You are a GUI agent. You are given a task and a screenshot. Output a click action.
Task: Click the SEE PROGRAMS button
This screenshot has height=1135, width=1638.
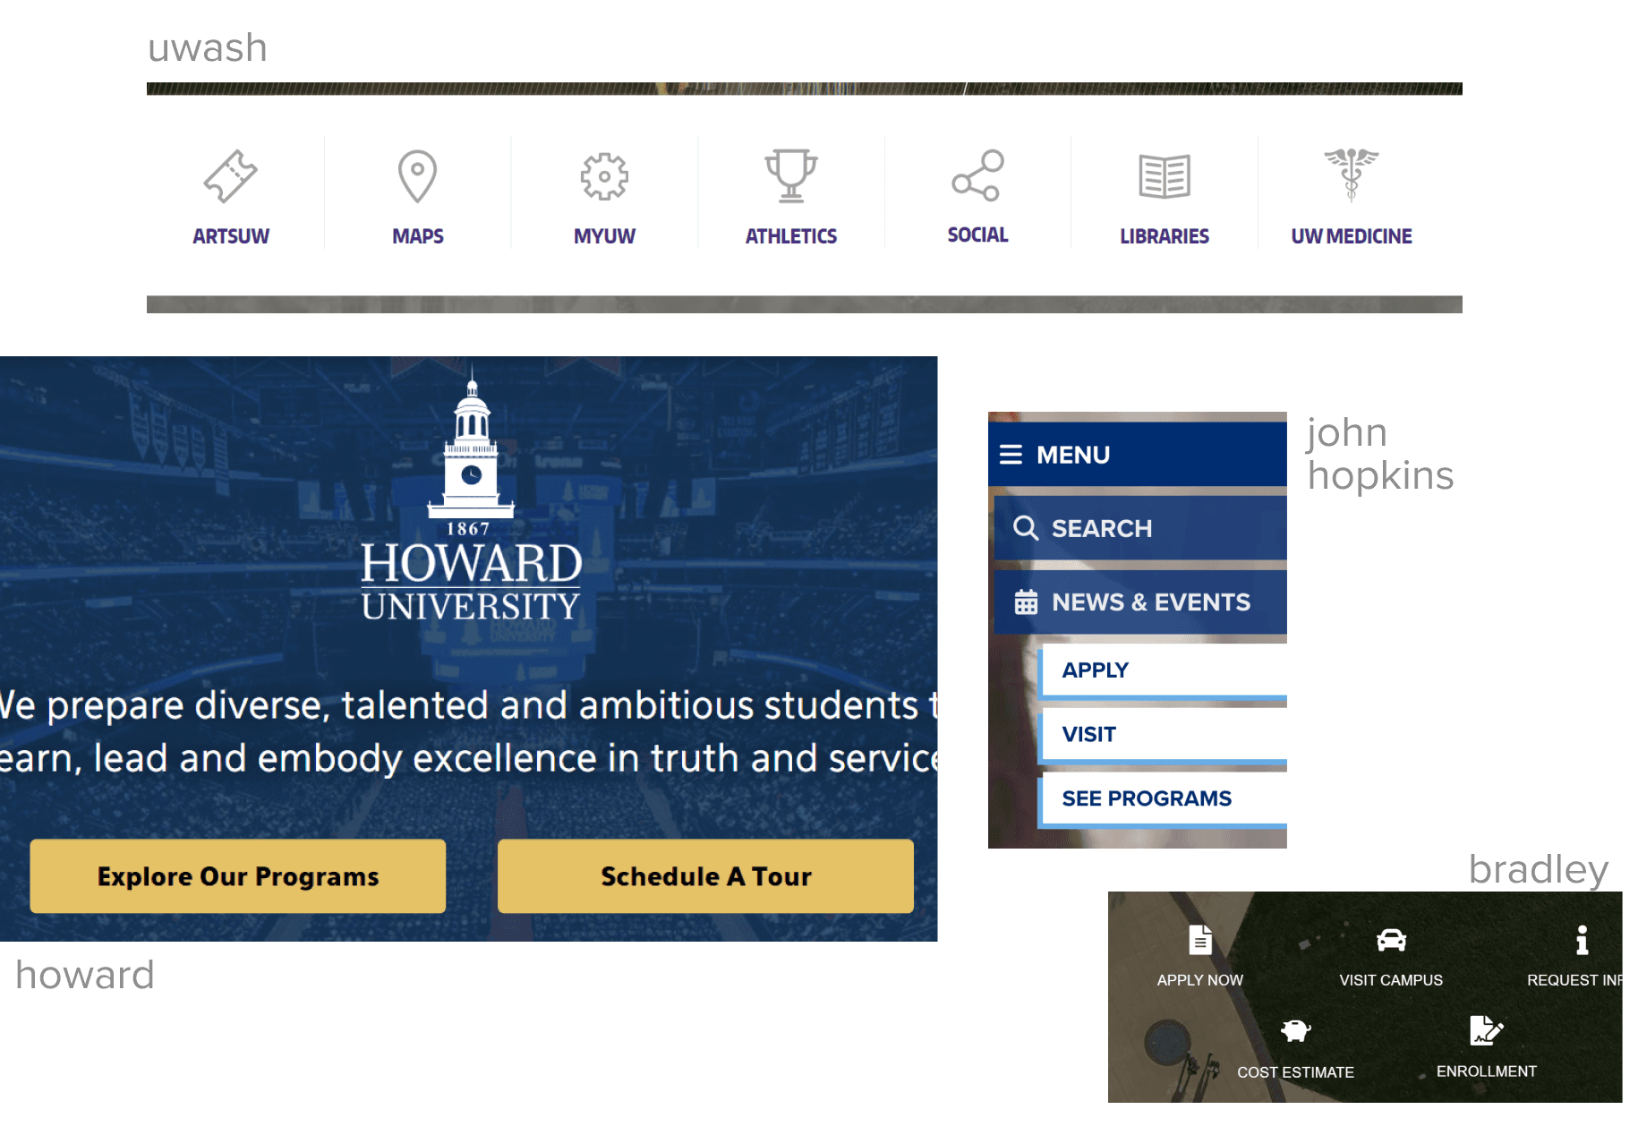(x=1163, y=800)
